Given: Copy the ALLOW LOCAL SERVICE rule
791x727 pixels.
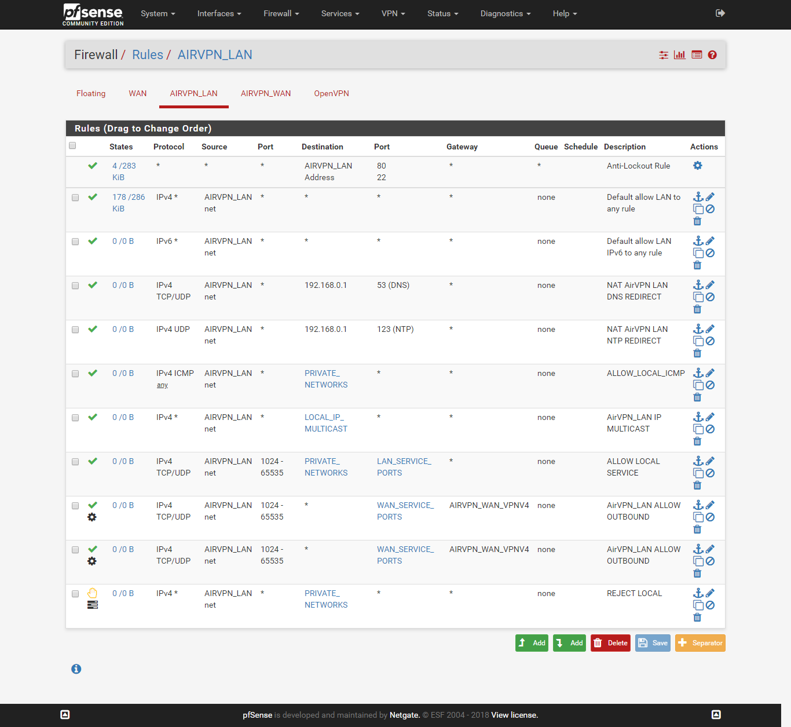Looking at the screenshot, I should pyautogui.click(x=698, y=473).
